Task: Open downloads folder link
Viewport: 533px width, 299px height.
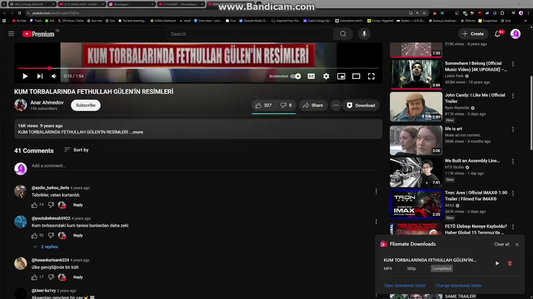Action: pos(404,286)
